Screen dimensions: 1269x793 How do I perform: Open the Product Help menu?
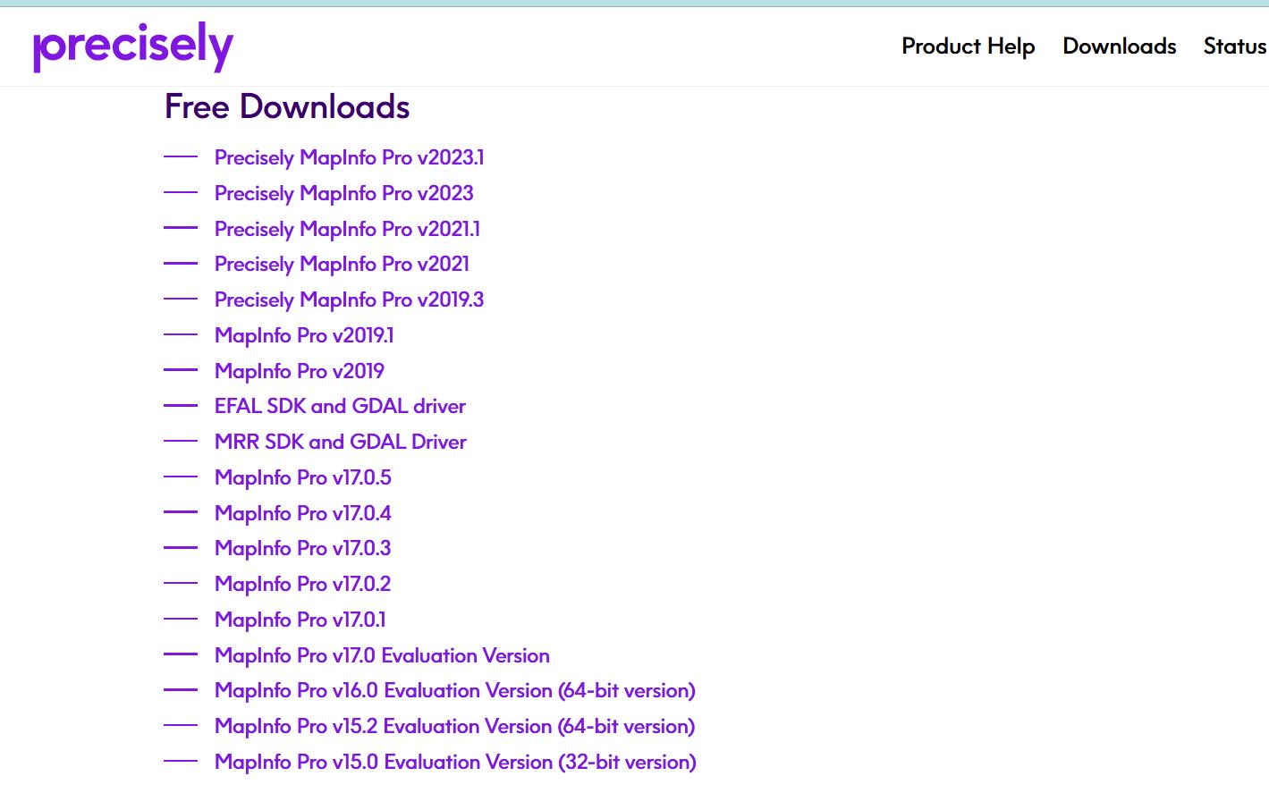pyautogui.click(x=968, y=46)
